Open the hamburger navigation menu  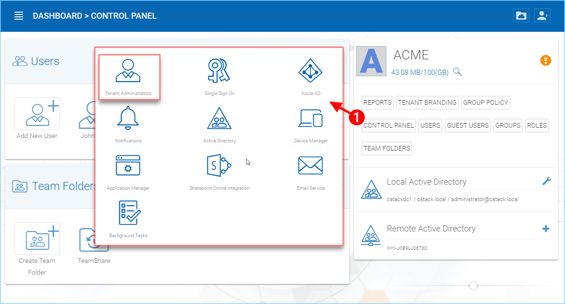[18, 15]
